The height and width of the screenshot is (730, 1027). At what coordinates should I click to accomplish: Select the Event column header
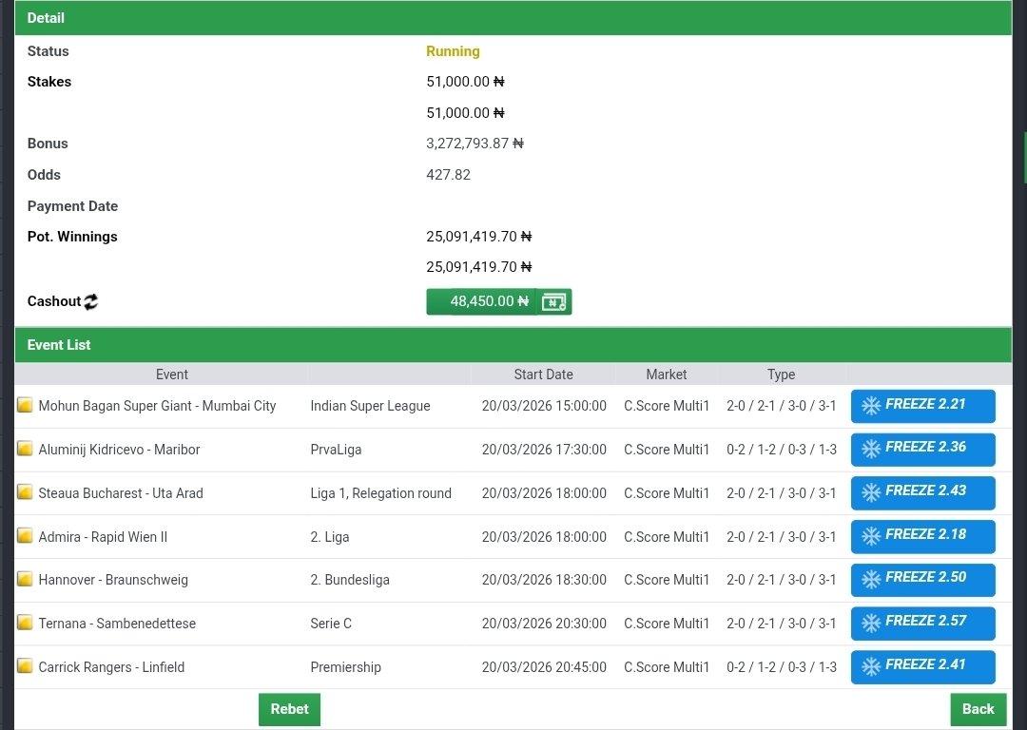pyautogui.click(x=171, y=375)
